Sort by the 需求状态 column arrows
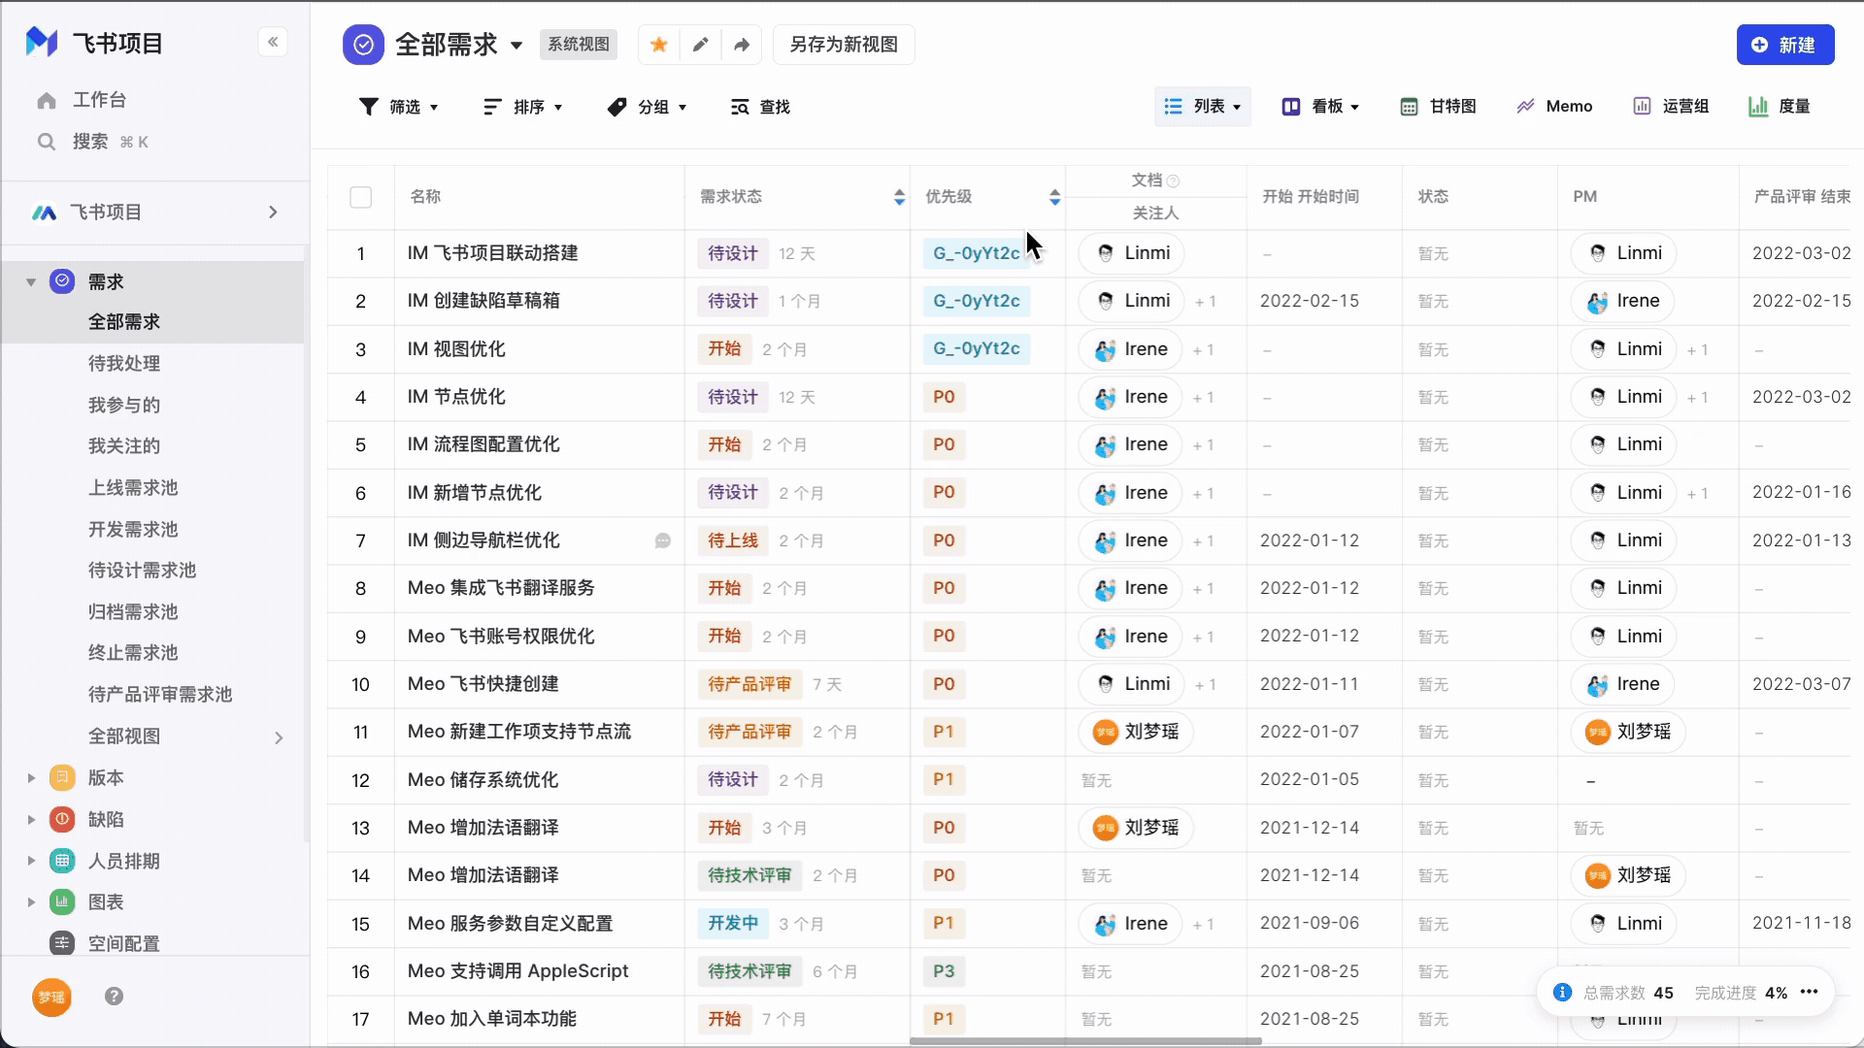 click(x=899, y=198)
